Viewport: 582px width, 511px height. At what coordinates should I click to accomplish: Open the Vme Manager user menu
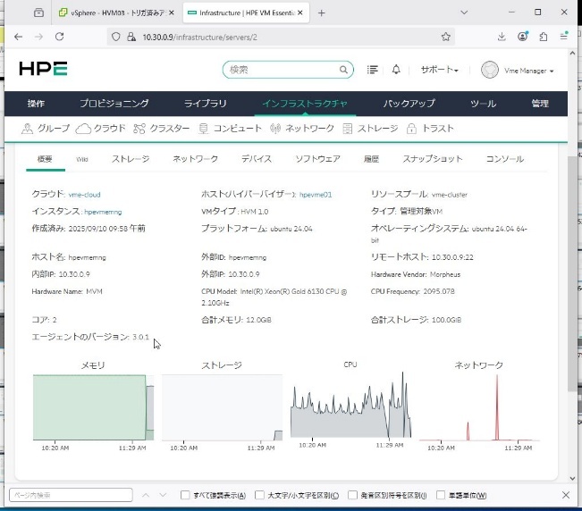[519, 71]
